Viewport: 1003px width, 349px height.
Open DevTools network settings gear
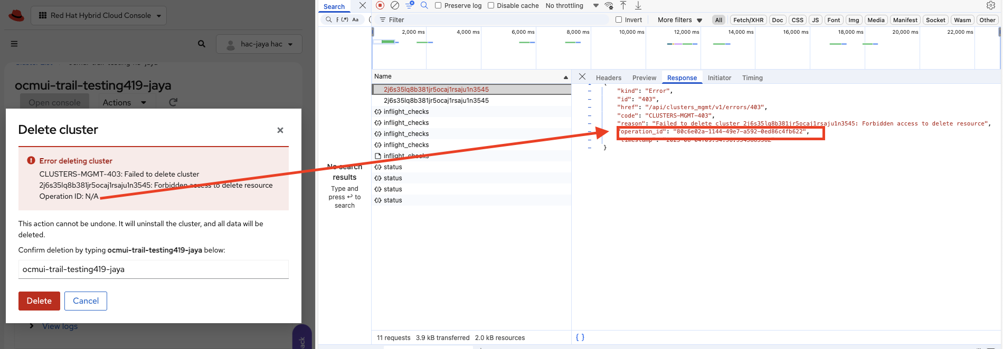tap(991, 5)
